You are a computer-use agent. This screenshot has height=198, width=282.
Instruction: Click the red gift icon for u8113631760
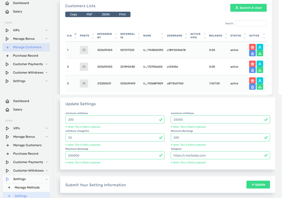pos(252,80)
